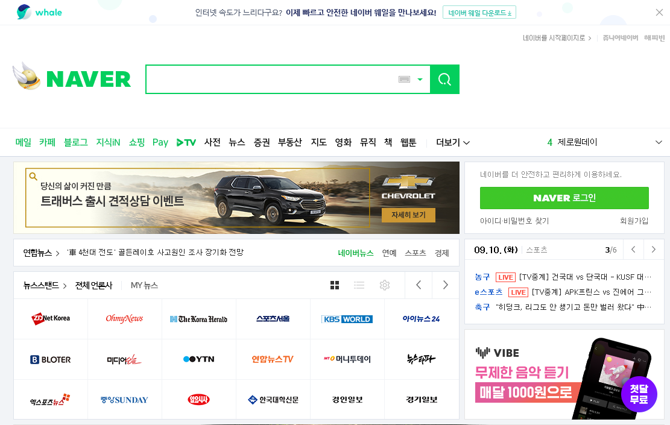Open 쇼핑 menu item

[137, 142]
